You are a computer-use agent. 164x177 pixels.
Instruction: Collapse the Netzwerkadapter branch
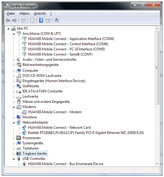coord(14,123)
